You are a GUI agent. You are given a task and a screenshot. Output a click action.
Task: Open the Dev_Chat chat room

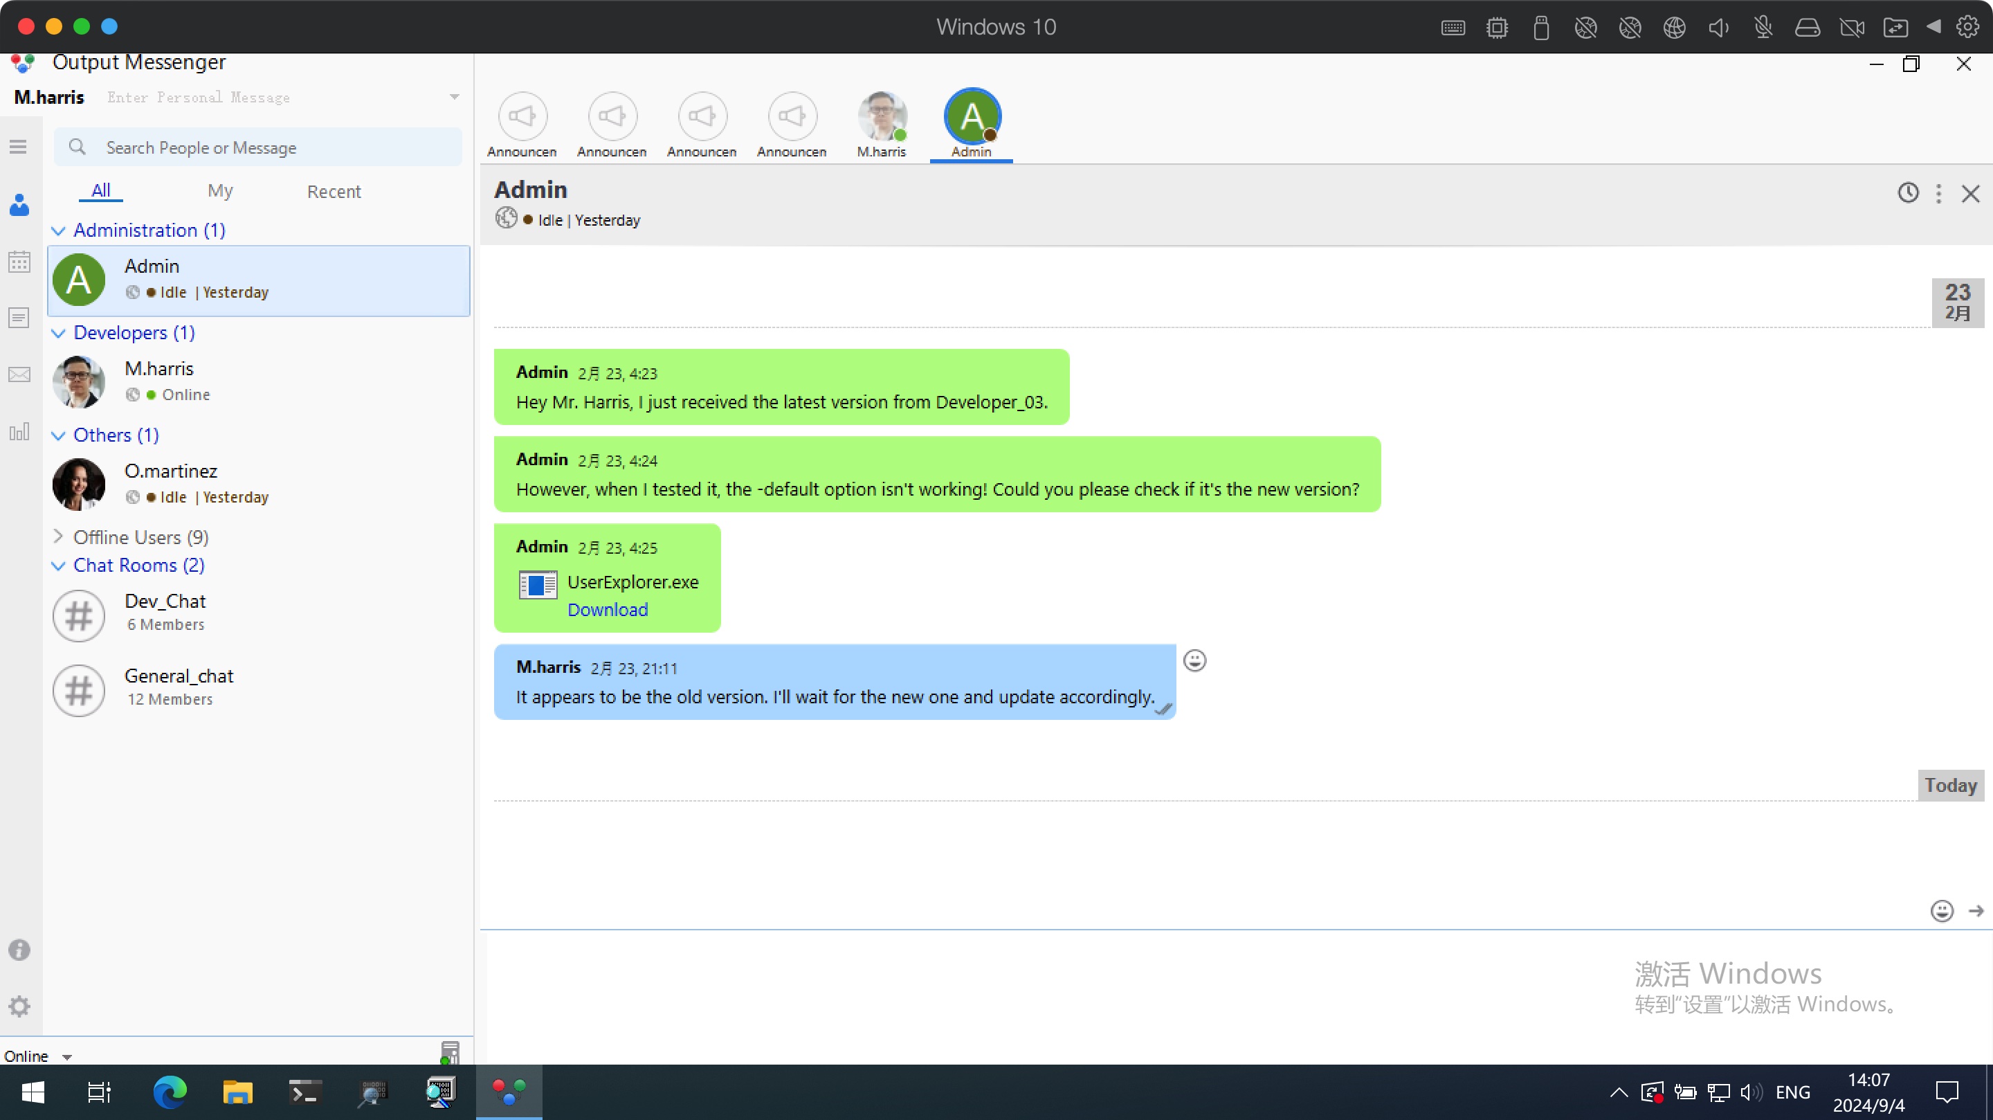click(165, 611)
